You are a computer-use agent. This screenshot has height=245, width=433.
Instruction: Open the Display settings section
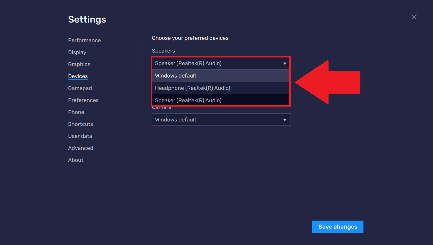[x=77, y=52]
